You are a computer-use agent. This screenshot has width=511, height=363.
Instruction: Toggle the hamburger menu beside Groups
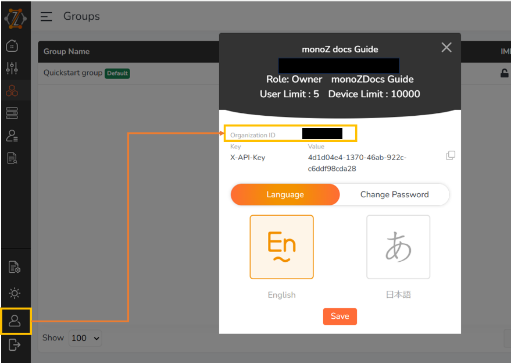click(47, 17)
